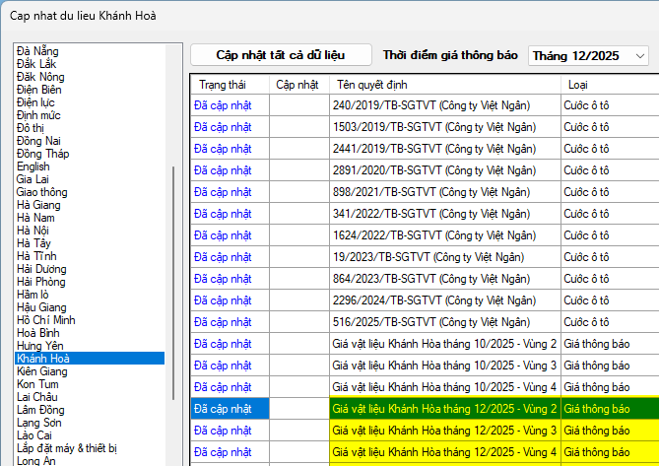This screenshot has height=466, width=659.
Task: Click the 'Cập nhật' column header
Action: (297, 85)
